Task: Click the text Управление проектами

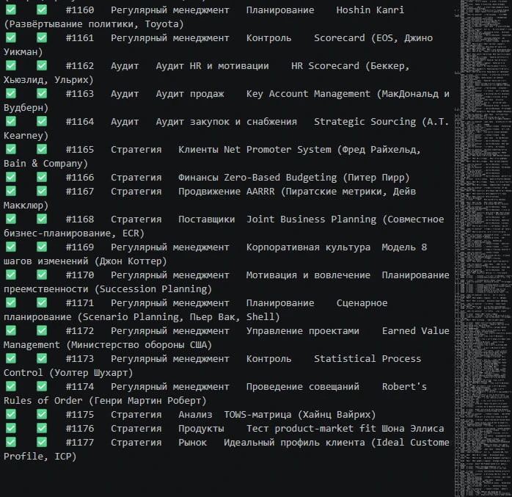Action: point(303,331)
